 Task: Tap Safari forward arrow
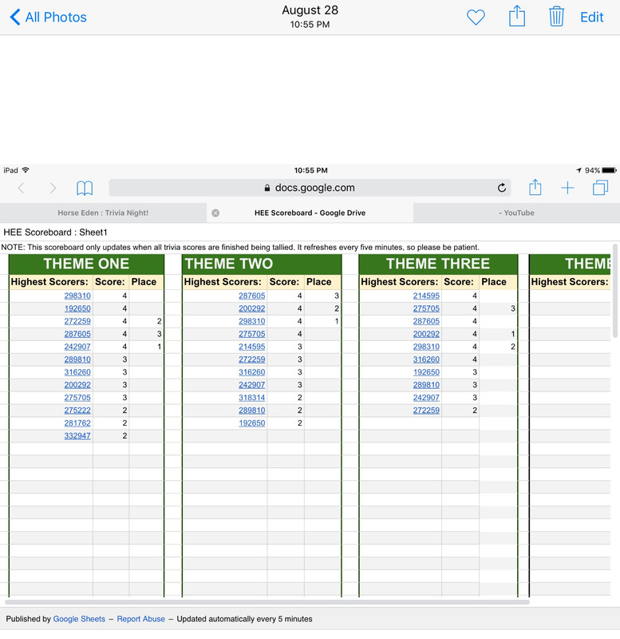pos(53,188)
